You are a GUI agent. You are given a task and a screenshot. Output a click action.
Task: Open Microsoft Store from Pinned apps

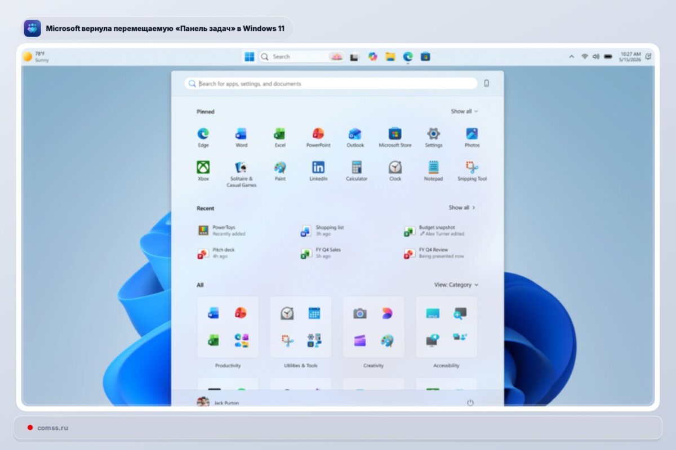[x=395, y=137]
